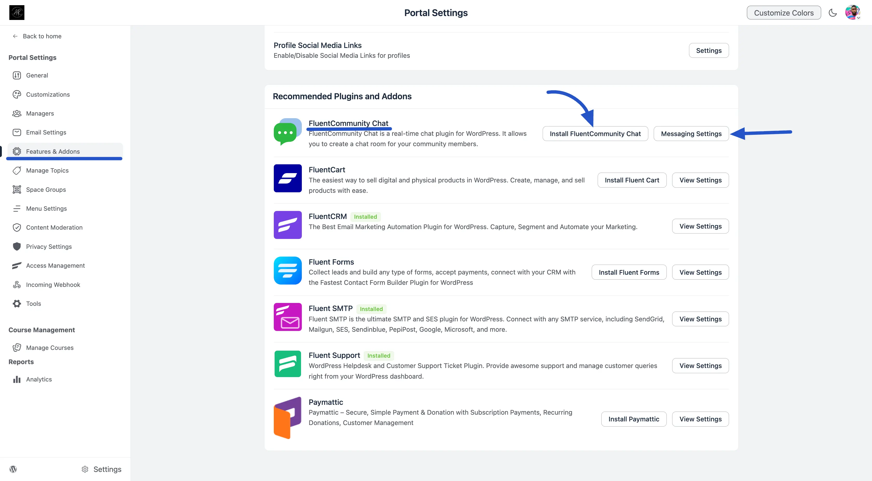Click the Email Settings envelope icon
872x481 pixels.
[x=17, y=132]
